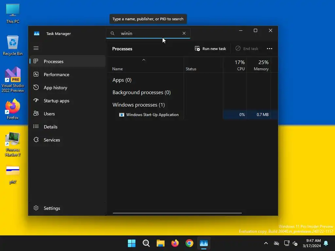Open notifications bell icon
Image resolution: width=335 pixels, height=251 pixels.
(x=326, y=243)
